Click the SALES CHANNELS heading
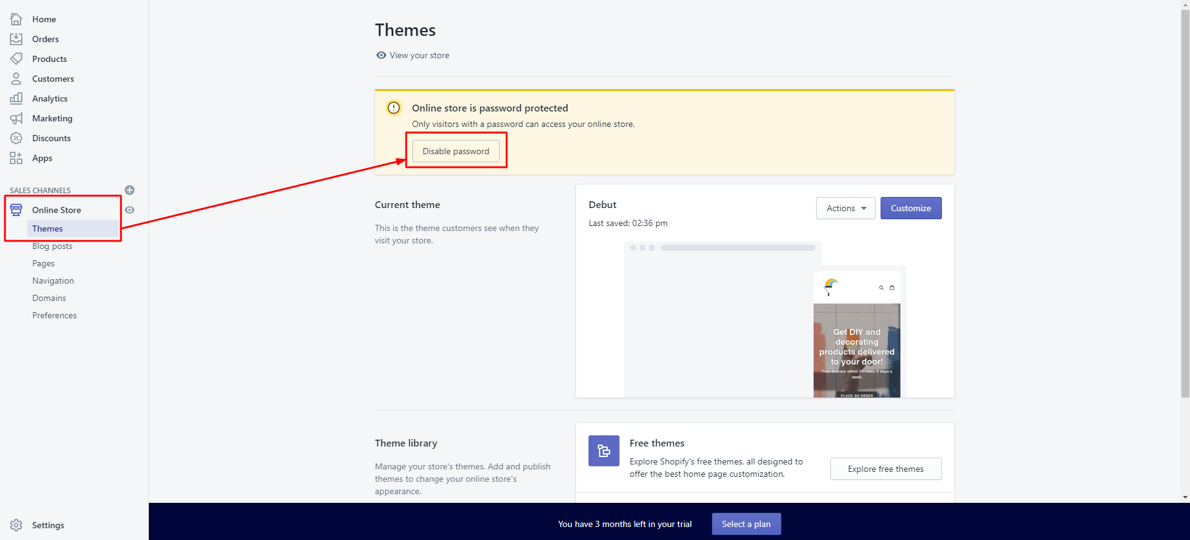 coord(40,190)
